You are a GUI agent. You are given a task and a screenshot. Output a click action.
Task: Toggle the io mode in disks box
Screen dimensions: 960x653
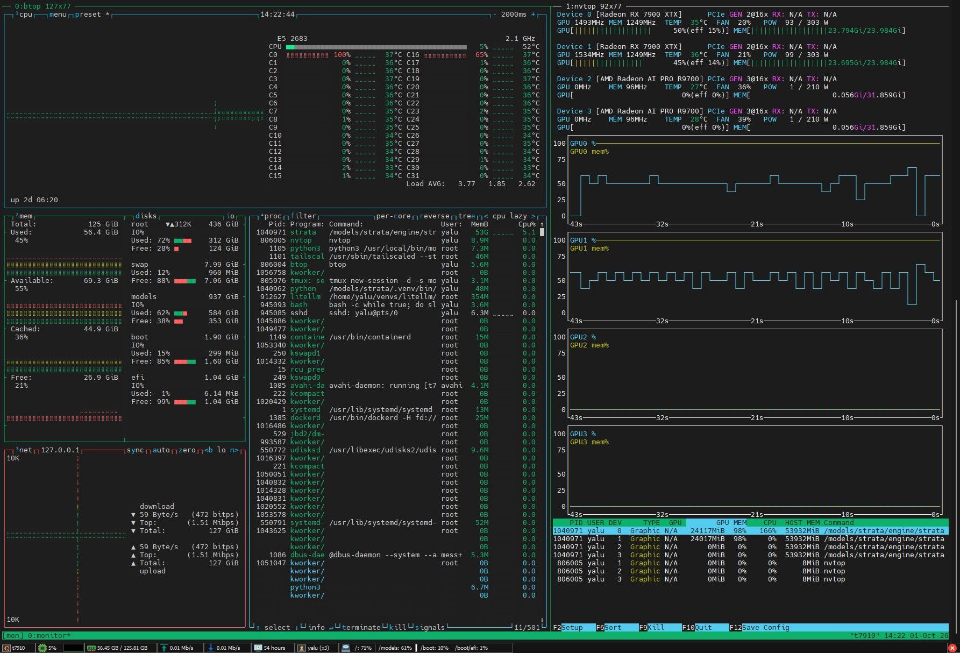click(x=230, y=216)
